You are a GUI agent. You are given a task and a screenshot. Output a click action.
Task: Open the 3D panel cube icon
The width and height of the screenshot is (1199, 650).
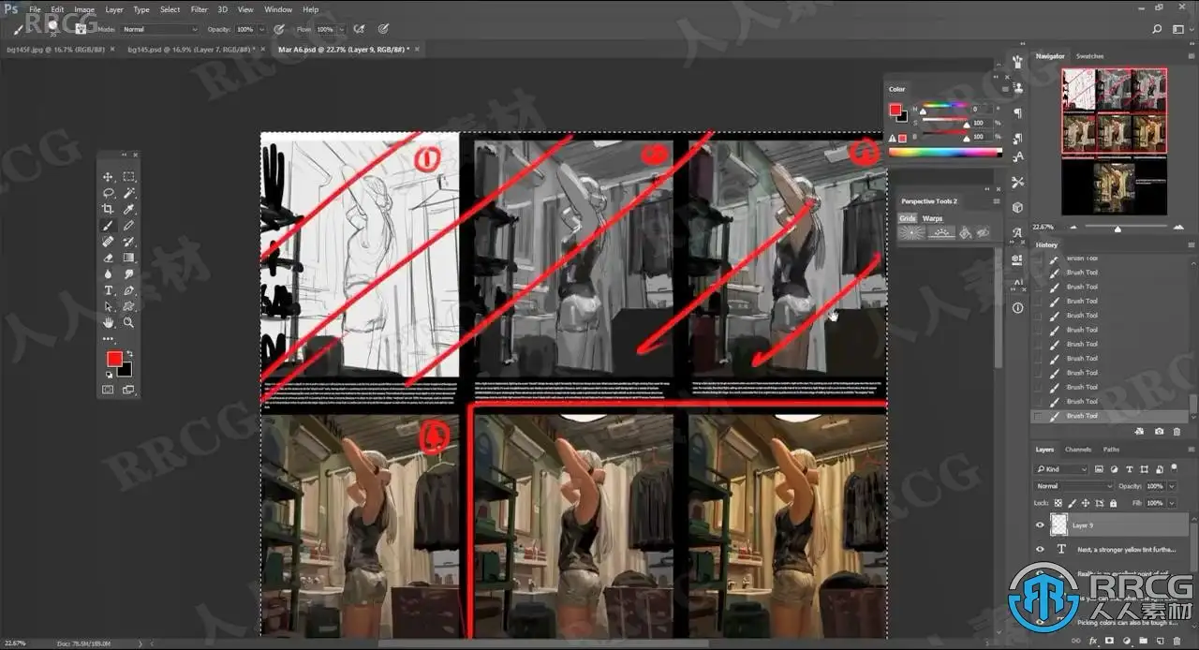coord(1018,207)
